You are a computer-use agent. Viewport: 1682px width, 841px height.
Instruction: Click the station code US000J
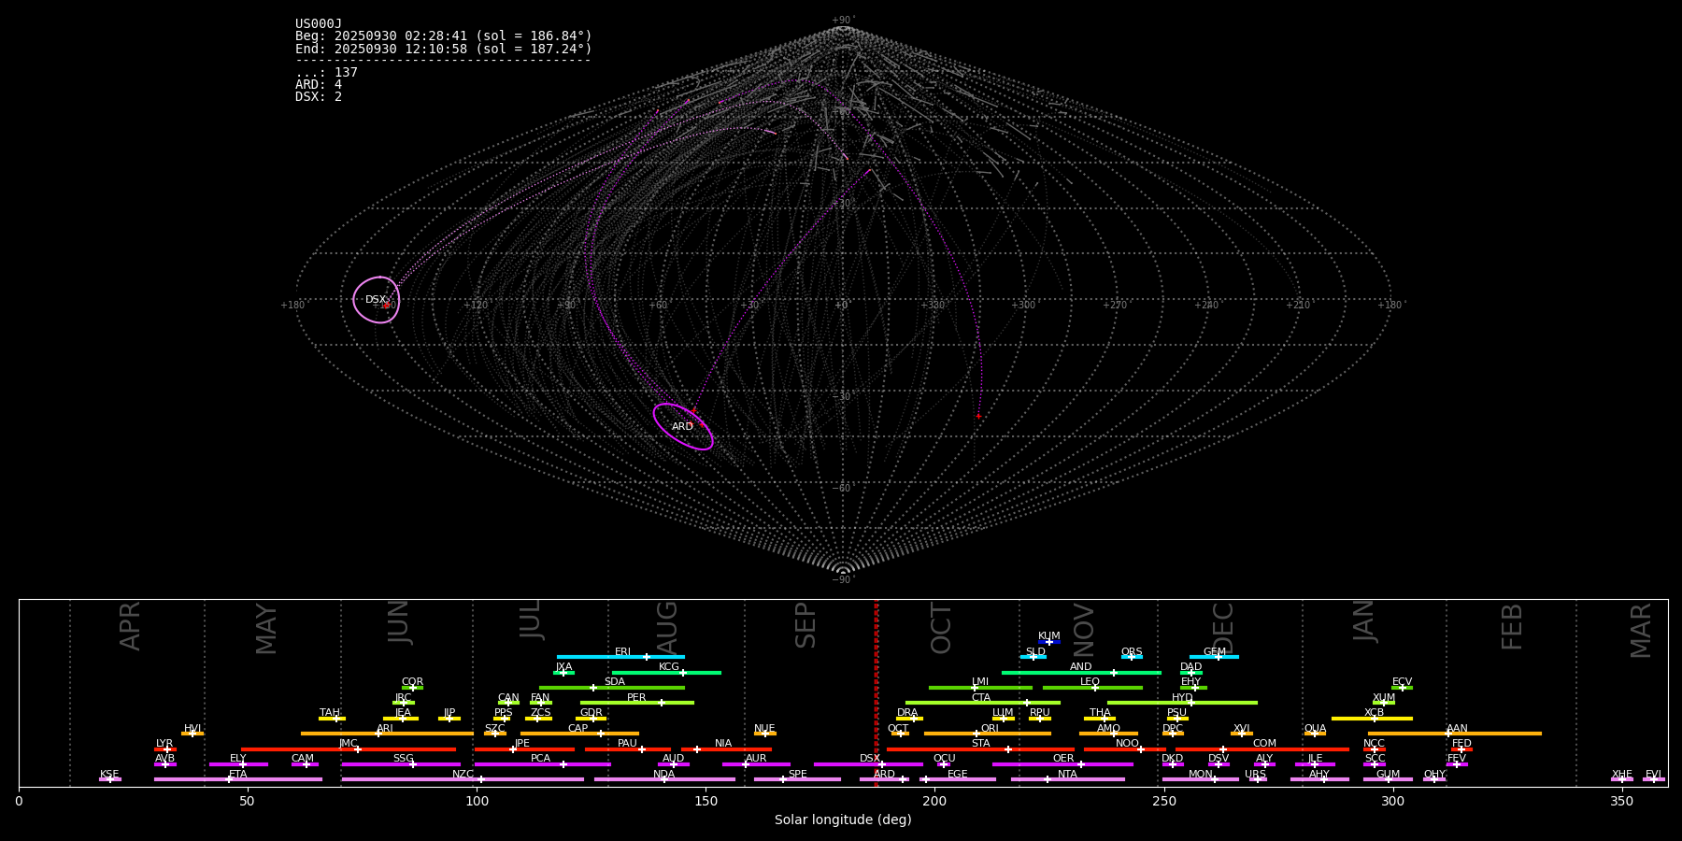[x=319, y=24]
